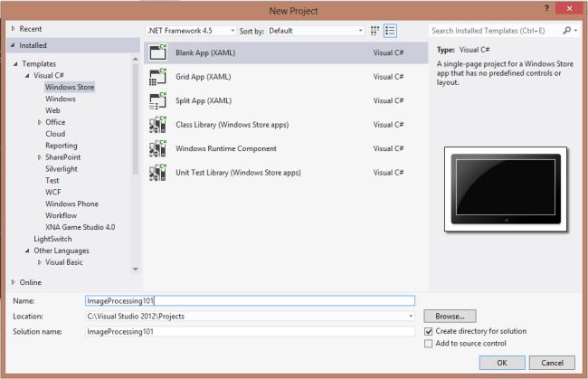Expand the SharePoint tree node
The width and height of the screenshot is (588, 379).
coord(40,157)
